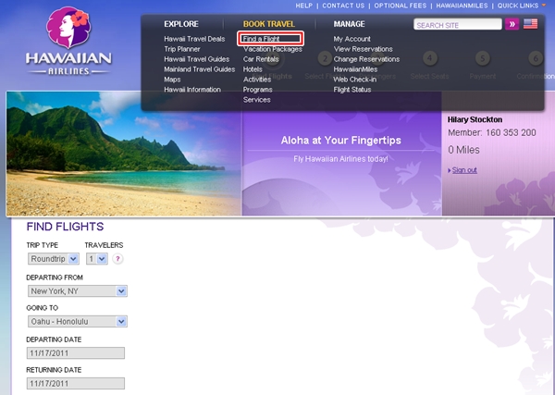Go to My Account
555x395 pixels.
click(x=351, y=39)
